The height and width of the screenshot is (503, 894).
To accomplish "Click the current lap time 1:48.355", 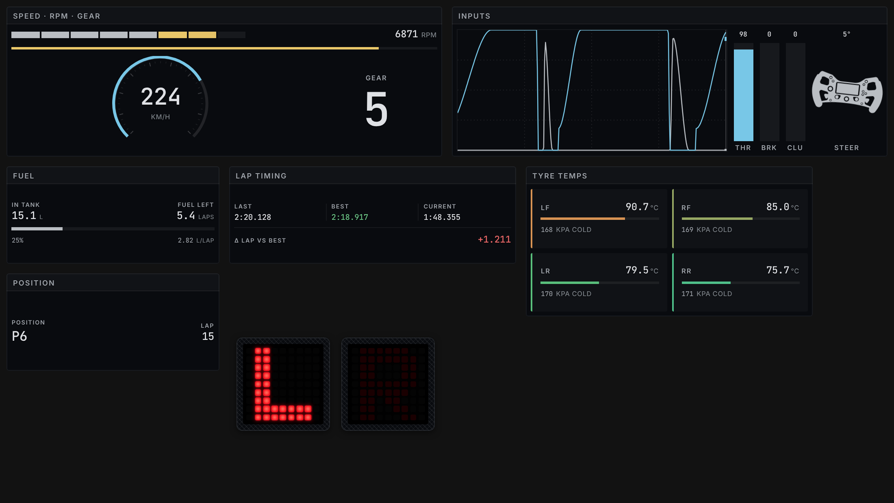I will click(442, 217).
